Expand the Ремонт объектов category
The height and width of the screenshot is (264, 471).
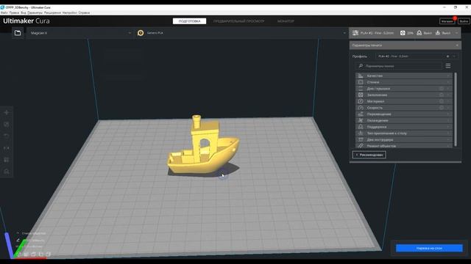404,145
